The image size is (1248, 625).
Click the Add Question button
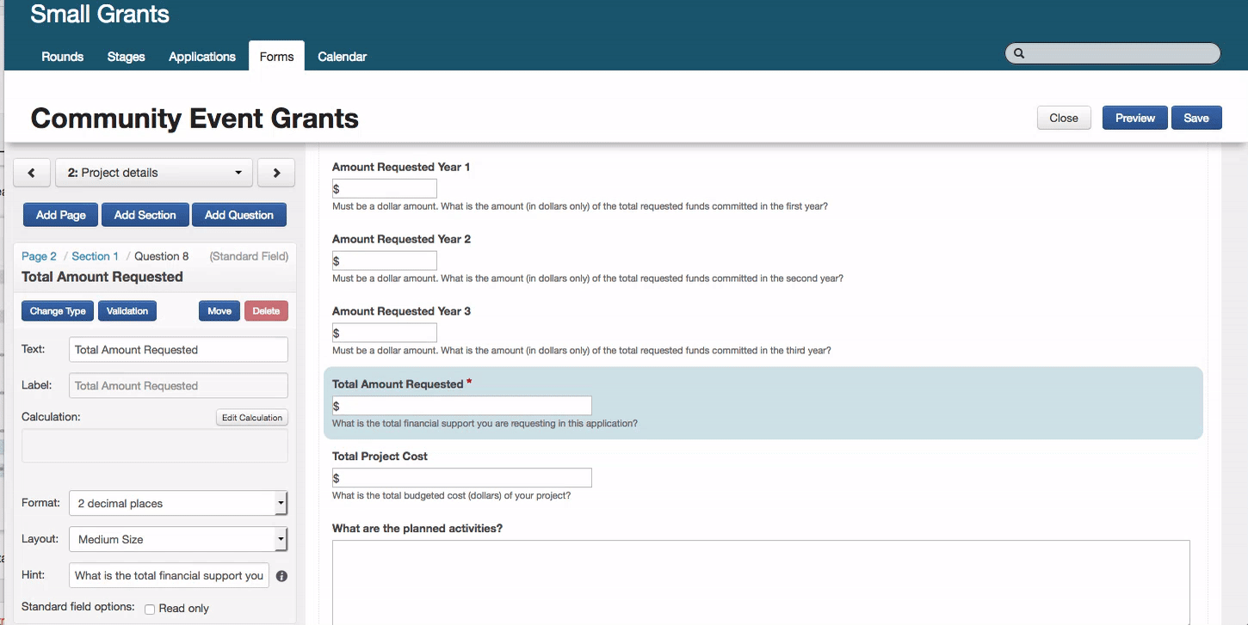point(238,215)
